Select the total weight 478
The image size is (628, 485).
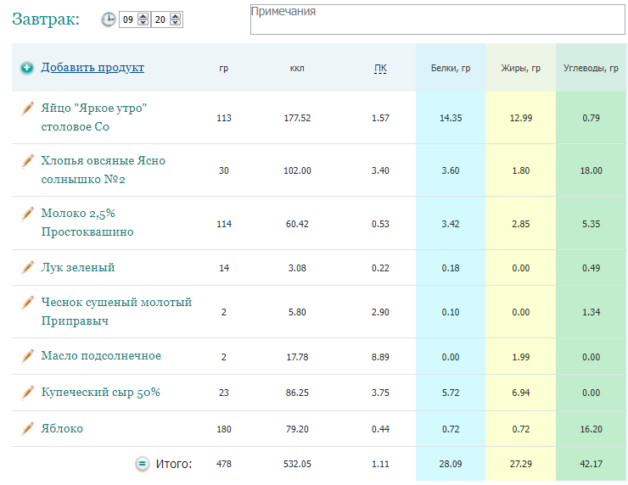[224, 464]
